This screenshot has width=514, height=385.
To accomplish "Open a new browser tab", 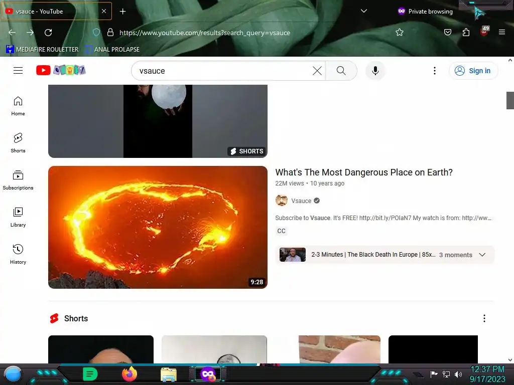I will click(122, 12).
